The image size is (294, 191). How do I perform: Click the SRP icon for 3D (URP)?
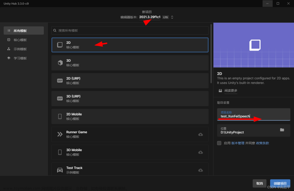pos(60,98)
